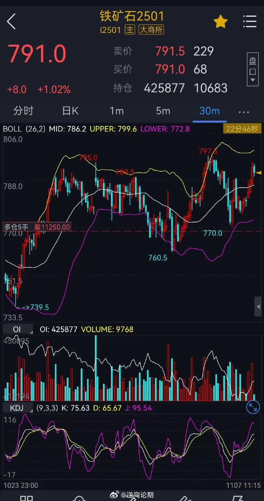Screen dimensions: 264x501
Task: Tap the +1.02% percentage change
Action: point(54,90)
